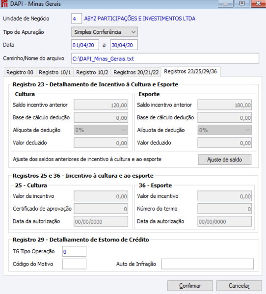Click Cultura Valor deduzido field
Viewport: 266px width, 294px height.
101,143
